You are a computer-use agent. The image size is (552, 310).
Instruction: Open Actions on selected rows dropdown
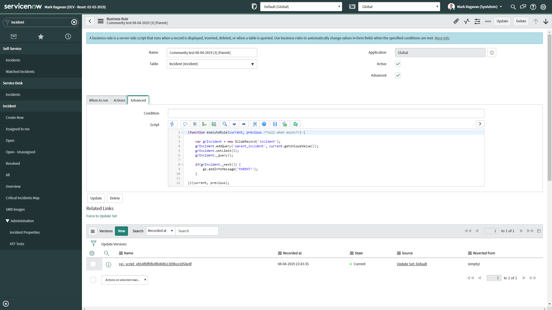coord(125,280)
